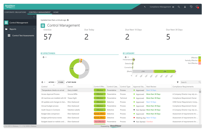The width and height of the screenshot is (206, 132).
Task: Open the user profile icon
Action: tap(185, 7)
